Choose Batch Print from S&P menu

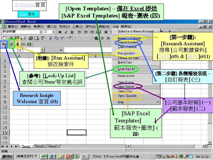click(x=125, y=62)
